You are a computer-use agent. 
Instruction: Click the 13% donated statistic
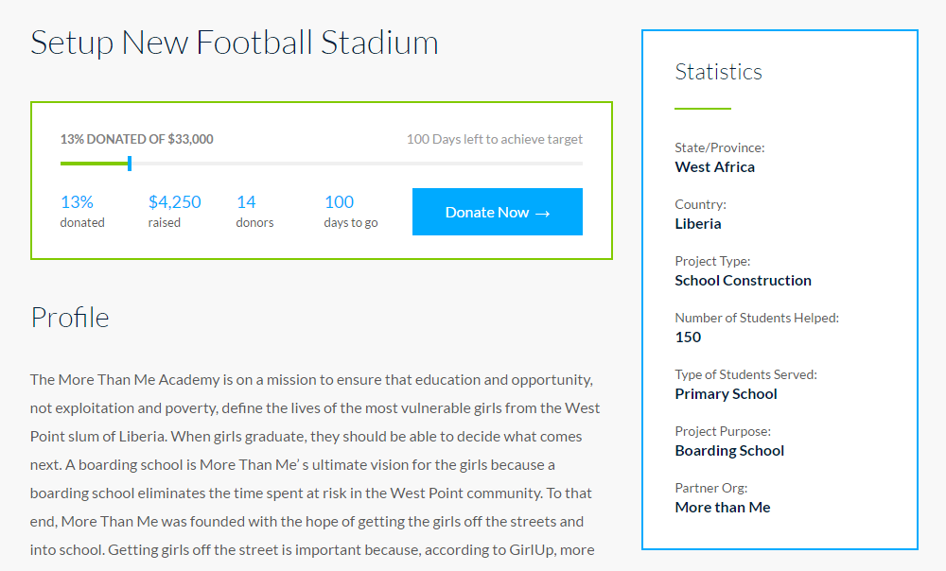77,201
